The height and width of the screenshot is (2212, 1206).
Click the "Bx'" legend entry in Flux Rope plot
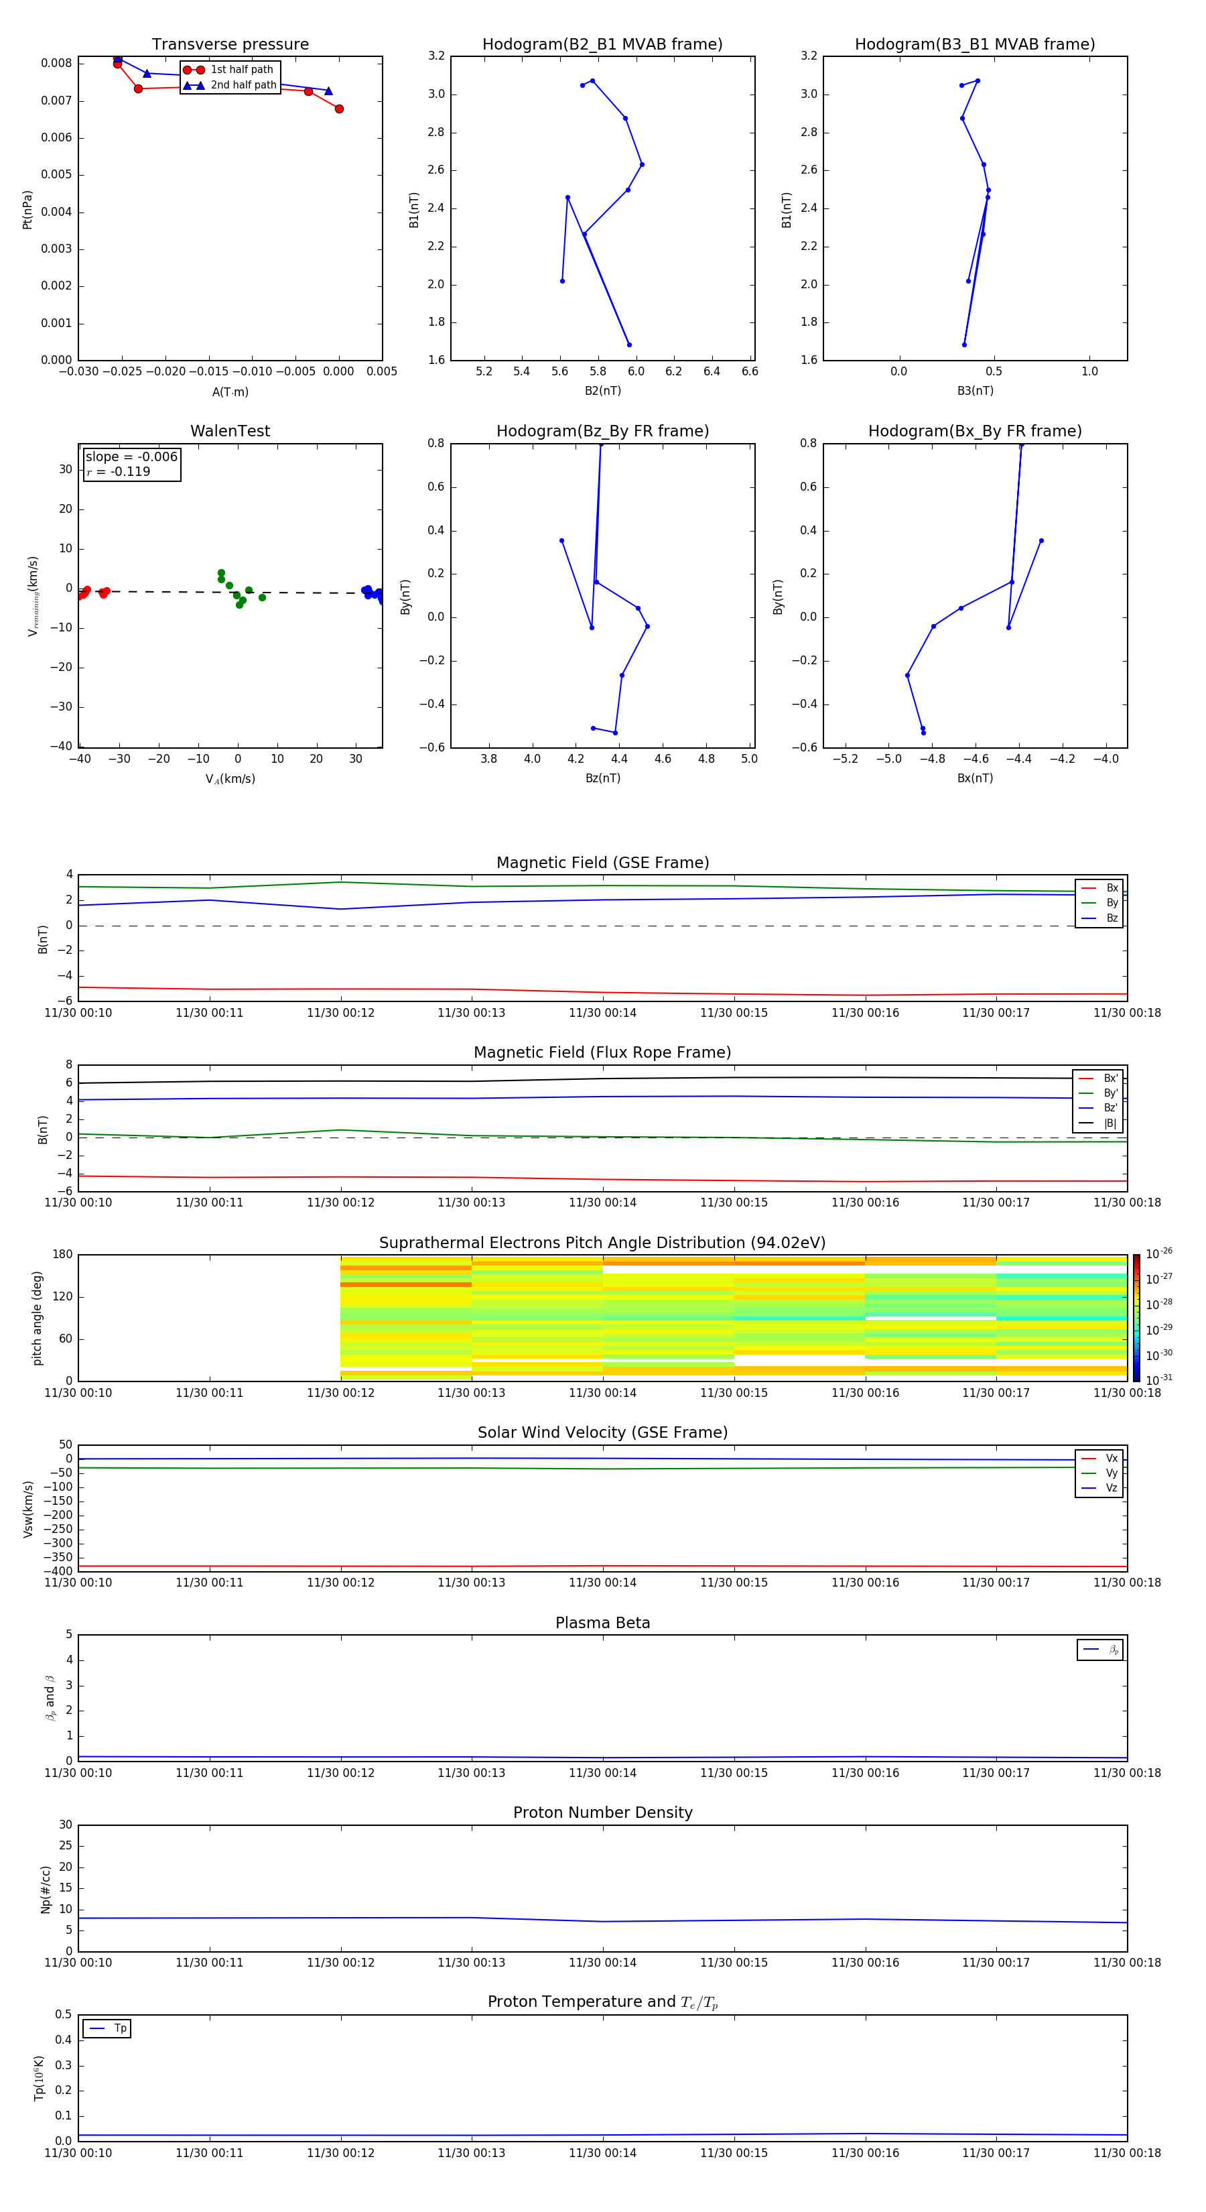click(x=1099, y=1079)
